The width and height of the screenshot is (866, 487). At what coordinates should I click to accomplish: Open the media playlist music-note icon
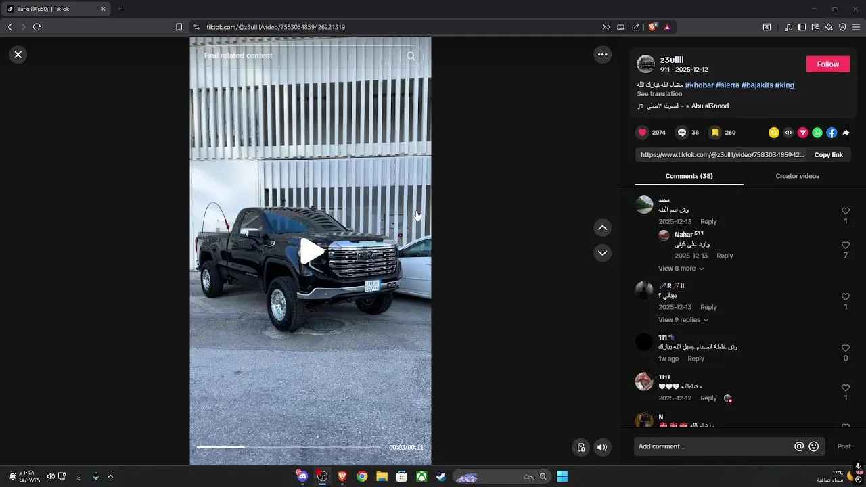[788, 27]
